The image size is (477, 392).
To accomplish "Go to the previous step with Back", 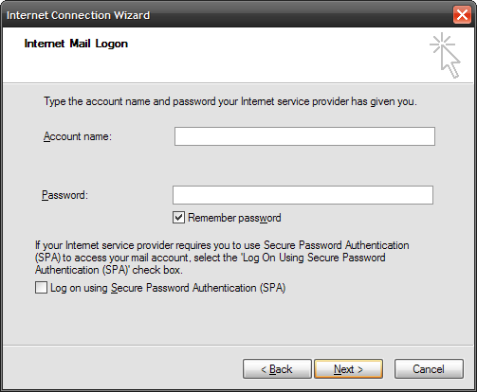I will click(x=277, y=368).
